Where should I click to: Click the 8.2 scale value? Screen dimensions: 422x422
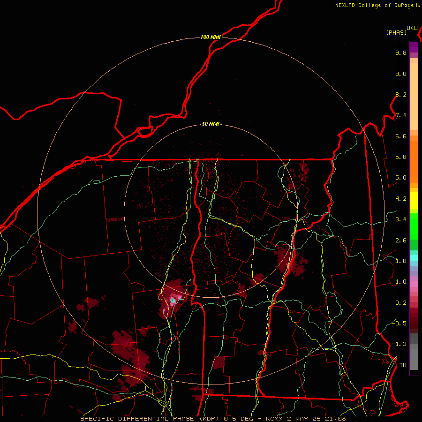(x=401, y=95)
